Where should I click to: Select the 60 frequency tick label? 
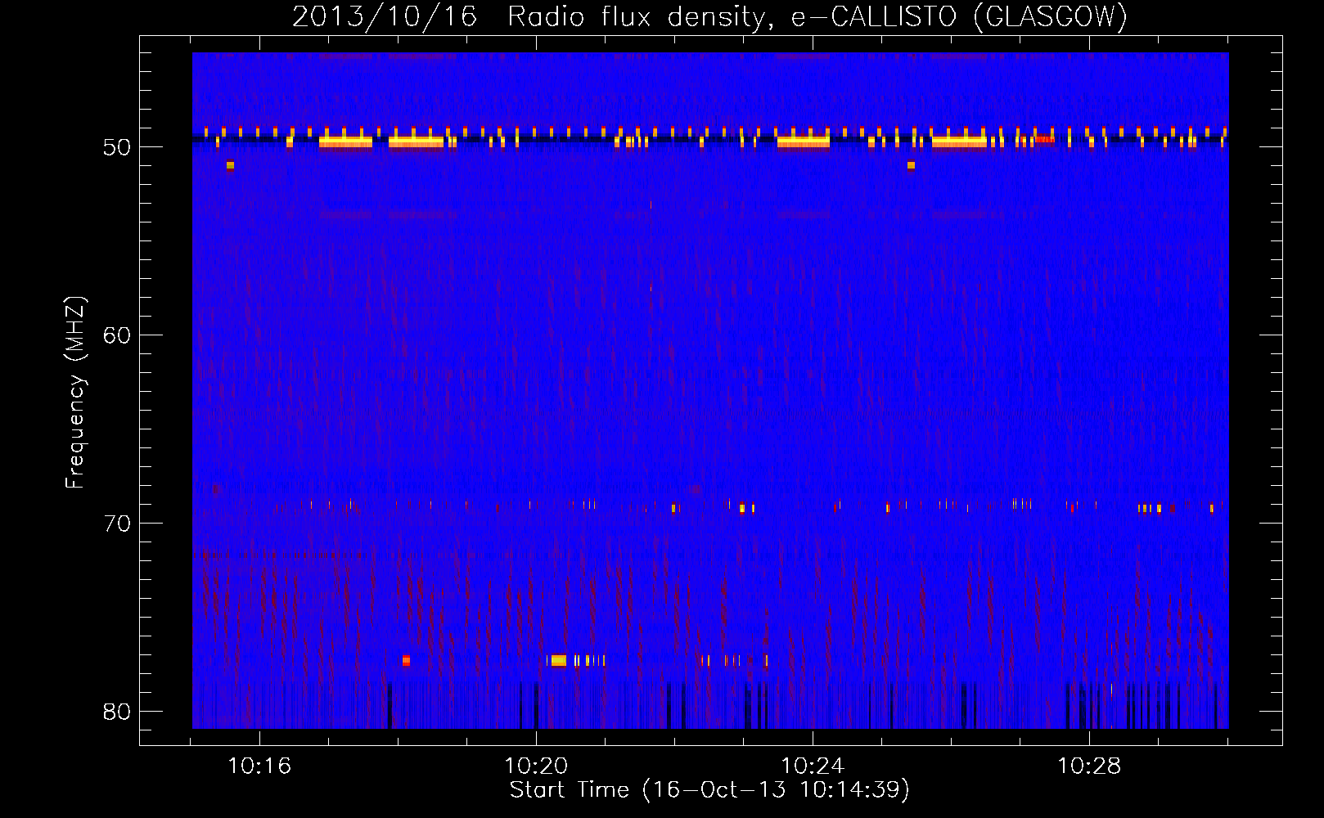(117, 335)
